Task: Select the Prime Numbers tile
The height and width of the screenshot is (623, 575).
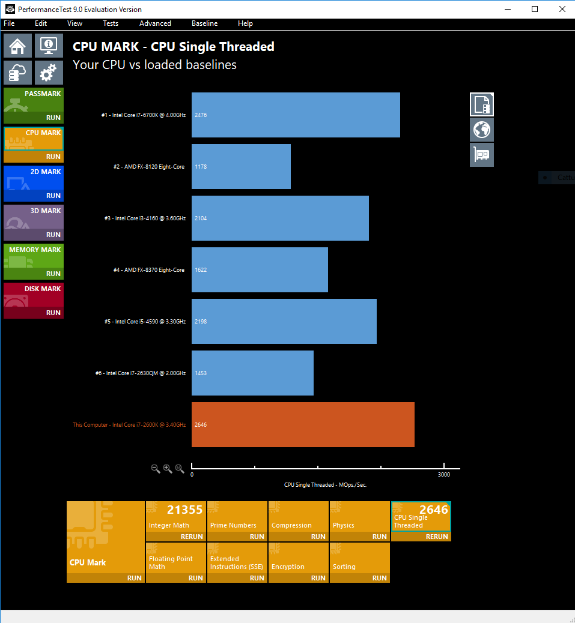Action: click(x=237, y=516)
